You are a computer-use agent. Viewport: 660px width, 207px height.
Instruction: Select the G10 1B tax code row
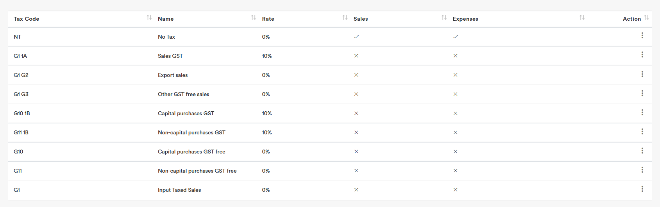click(22, 113)
